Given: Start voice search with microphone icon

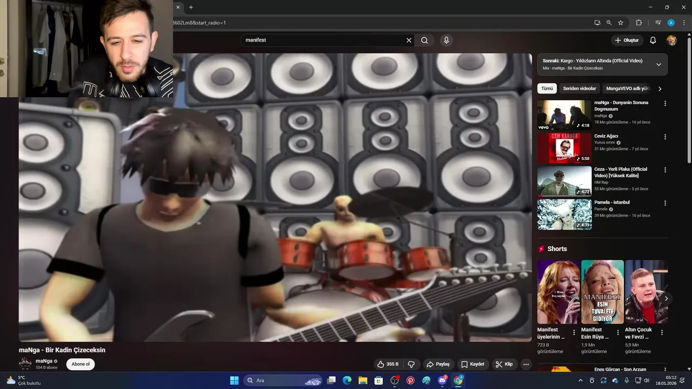Looking at the screenshot, I should point(446,40).
